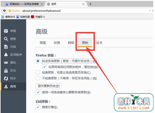The width and height of the screenshot is (155, 113).
Task: Switch to 百度经验 browser tab
Action: [24, 4]
